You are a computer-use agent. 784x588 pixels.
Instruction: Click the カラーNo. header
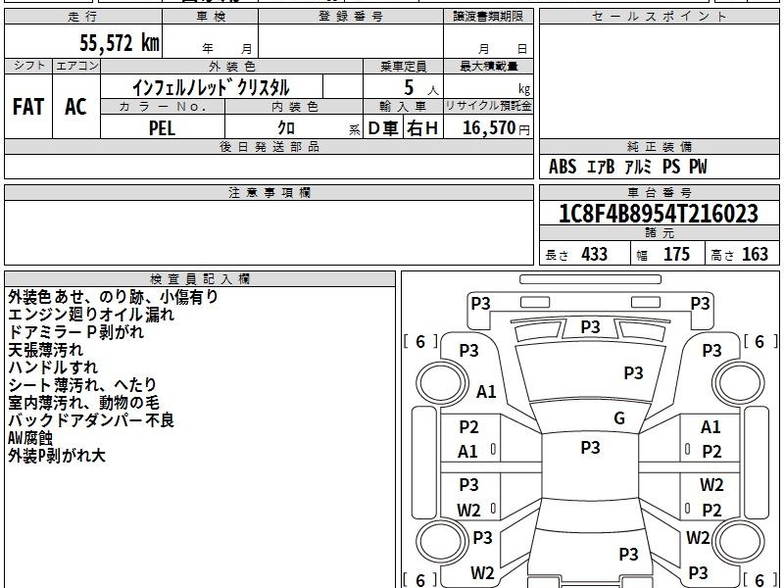click(x=163, y=106)
